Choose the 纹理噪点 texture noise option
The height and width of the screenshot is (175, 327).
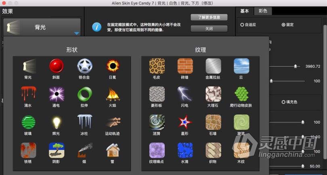pos(157,150)
